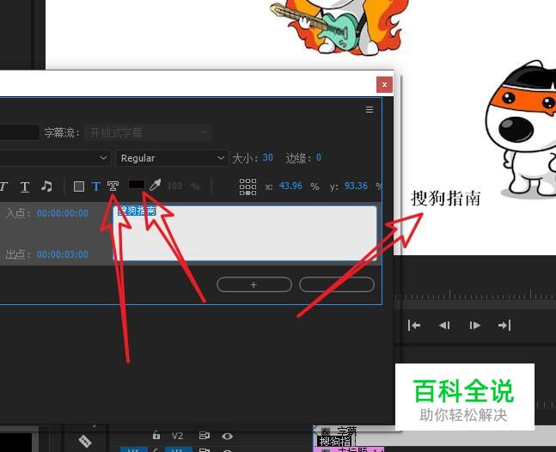Click the unlabeled button beside the plus button
Screen dimensions: 556x452
click(x=337, y=284)
